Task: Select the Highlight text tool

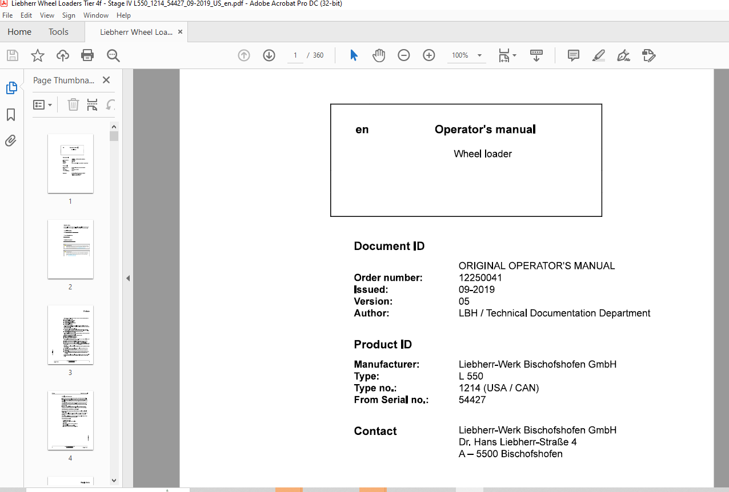Action: click(x=598, y=55)
